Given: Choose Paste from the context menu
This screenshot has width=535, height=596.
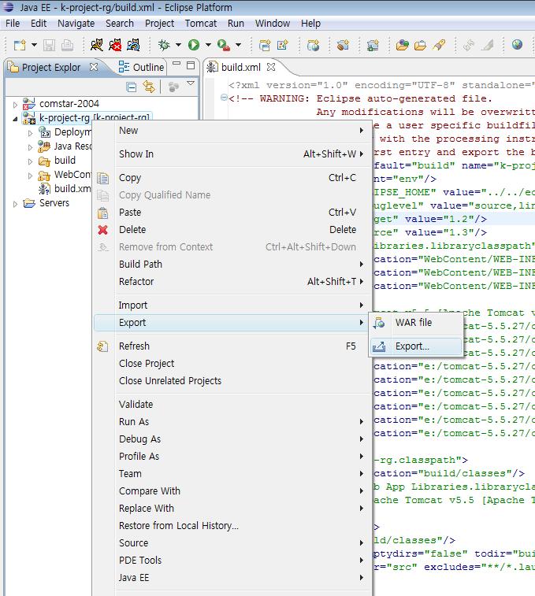Looking at the screenshot, I should (x=232, y=212).
